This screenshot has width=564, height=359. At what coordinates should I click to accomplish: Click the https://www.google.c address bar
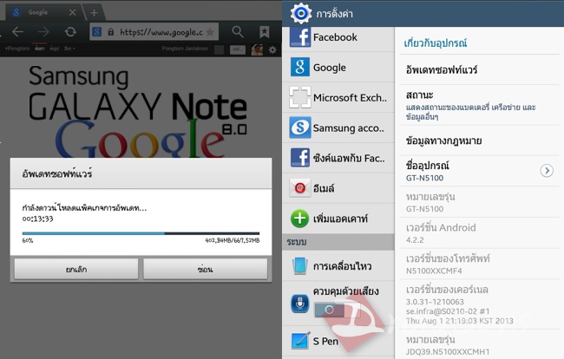coord(154,32)
